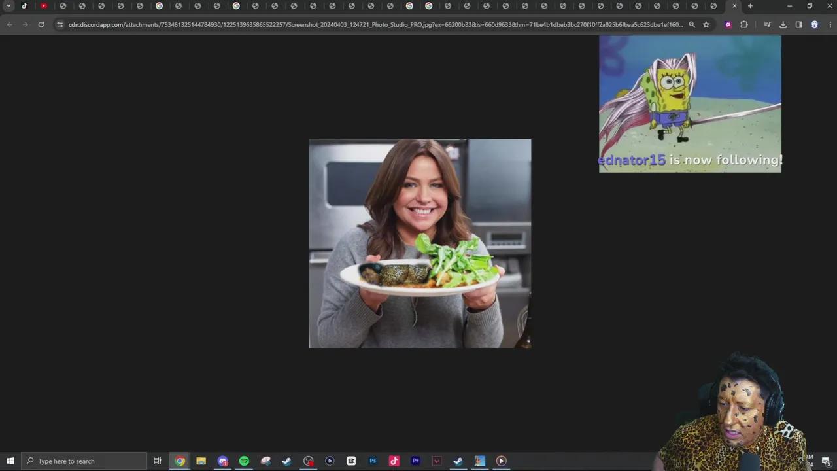Open File Explorer from the taskbar

click(201, 461)
